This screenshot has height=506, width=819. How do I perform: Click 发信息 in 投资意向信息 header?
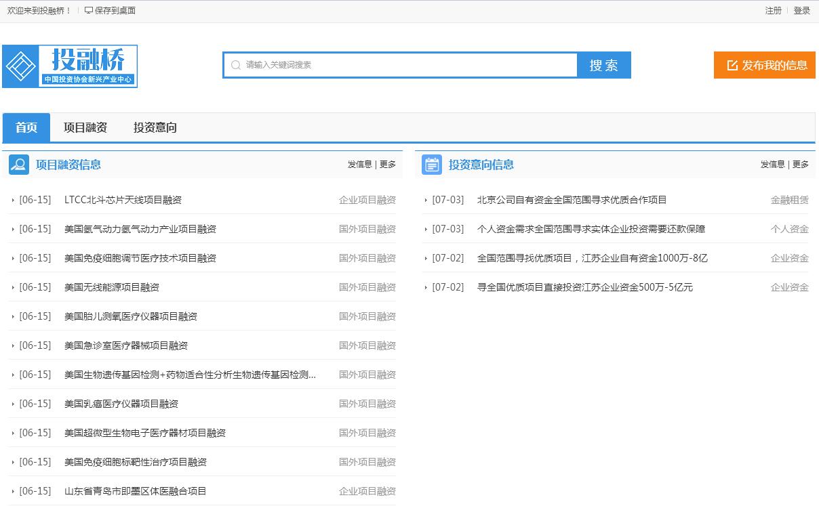click(772, 165)
